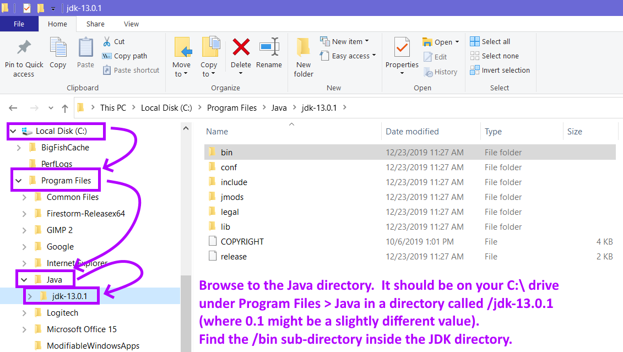Screen dimensions: 623x352
Task: Click the Paste icon
Action: coord(85,53)
